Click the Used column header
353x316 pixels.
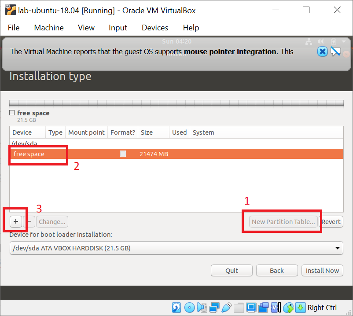pos(180,132)
